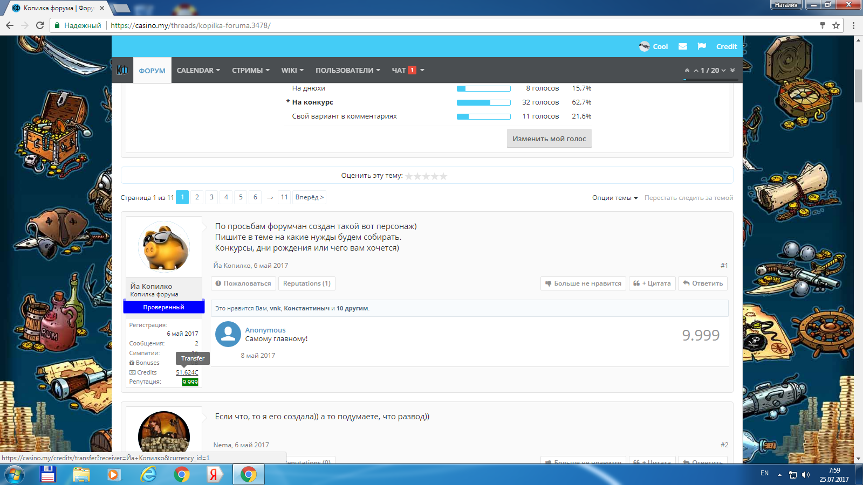Viewport: 863px width, 485px height.
Task: Click Пожаловаться on post #1
Action: click(x=244, y=283)
